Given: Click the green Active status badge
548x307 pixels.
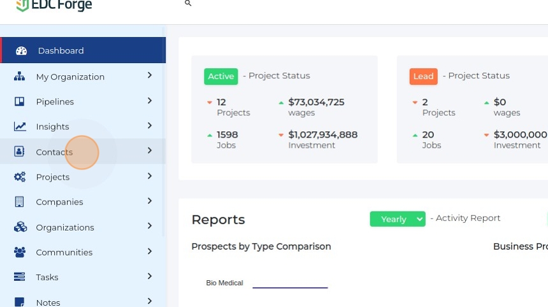Looking at the screenshot, I should (221, 76).
